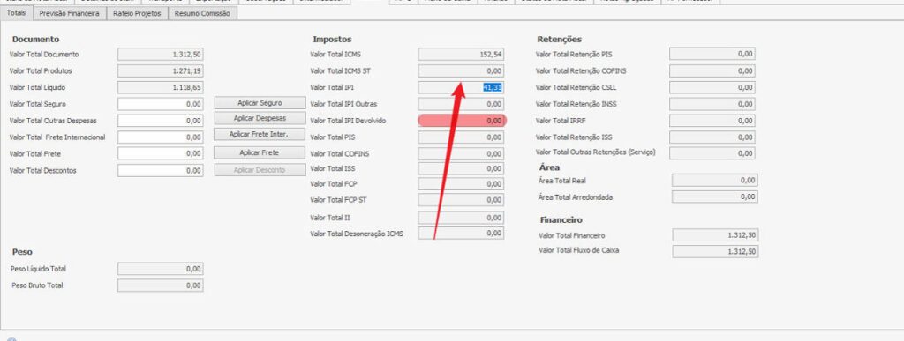Switch to the Totais tab
Viewport: 904px width, 341px height.
17,13
